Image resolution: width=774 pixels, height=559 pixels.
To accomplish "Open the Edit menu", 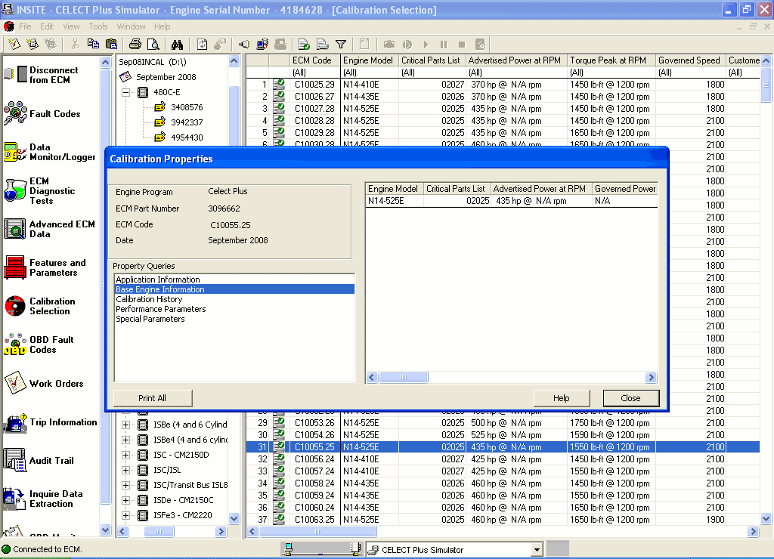I will point(47,26).
